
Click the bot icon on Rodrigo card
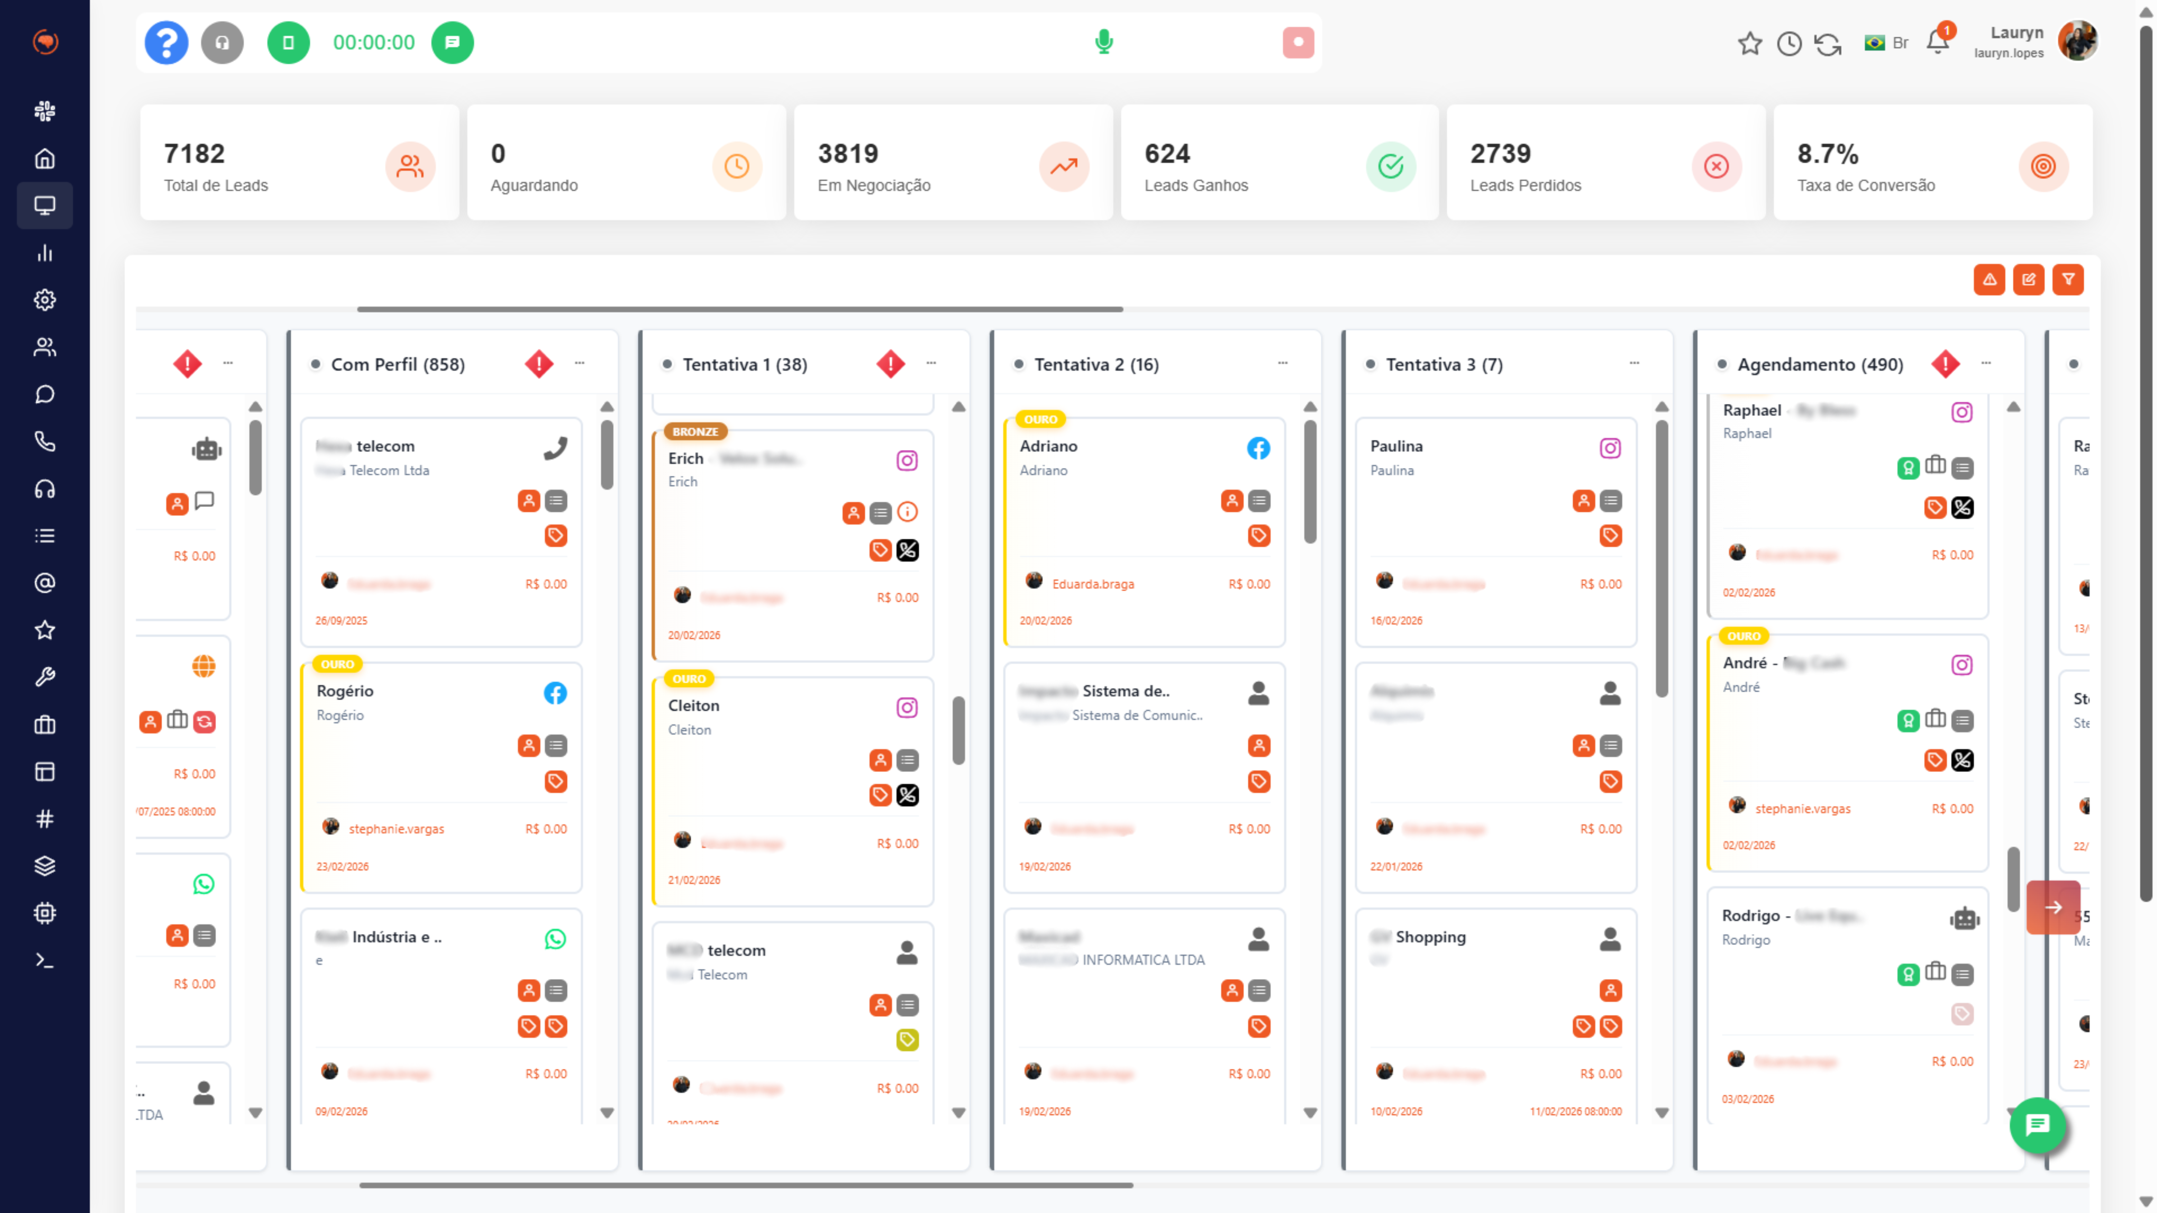pos(1964,919)
